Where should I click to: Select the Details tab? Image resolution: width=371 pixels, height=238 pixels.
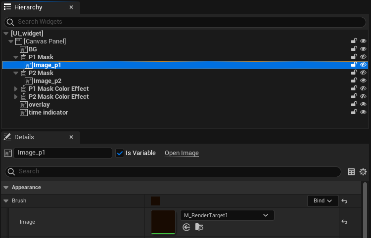[x=24, y=137]
